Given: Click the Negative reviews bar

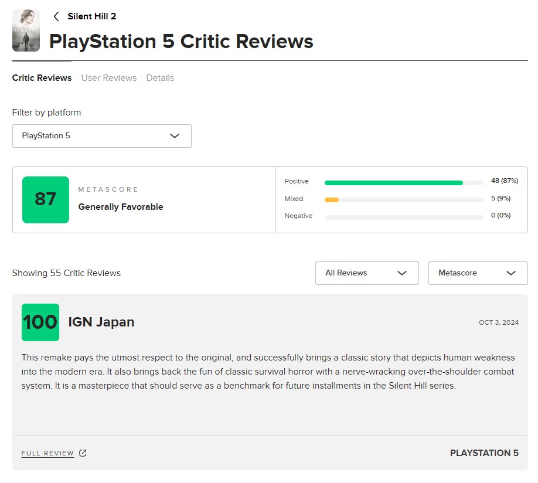Looking at the screenshot, I should click(x=403, y=217).
